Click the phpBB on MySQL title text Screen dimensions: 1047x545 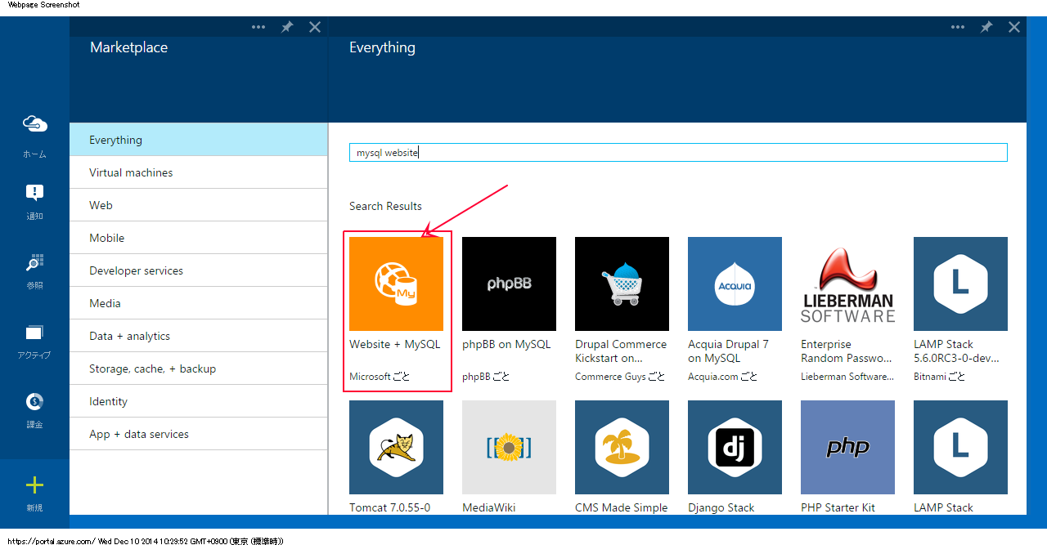pyautogui.click(x=506, y=345)
